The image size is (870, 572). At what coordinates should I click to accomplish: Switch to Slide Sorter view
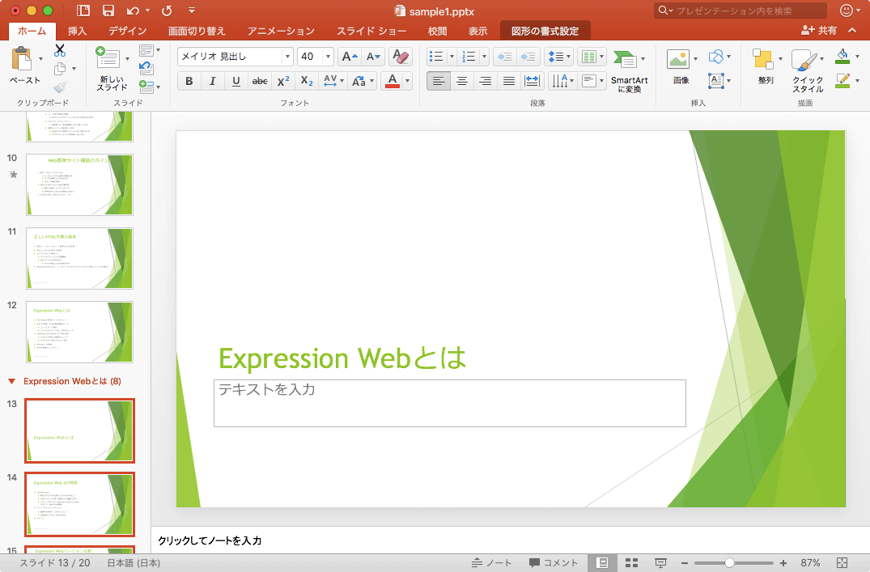(631, 562)
